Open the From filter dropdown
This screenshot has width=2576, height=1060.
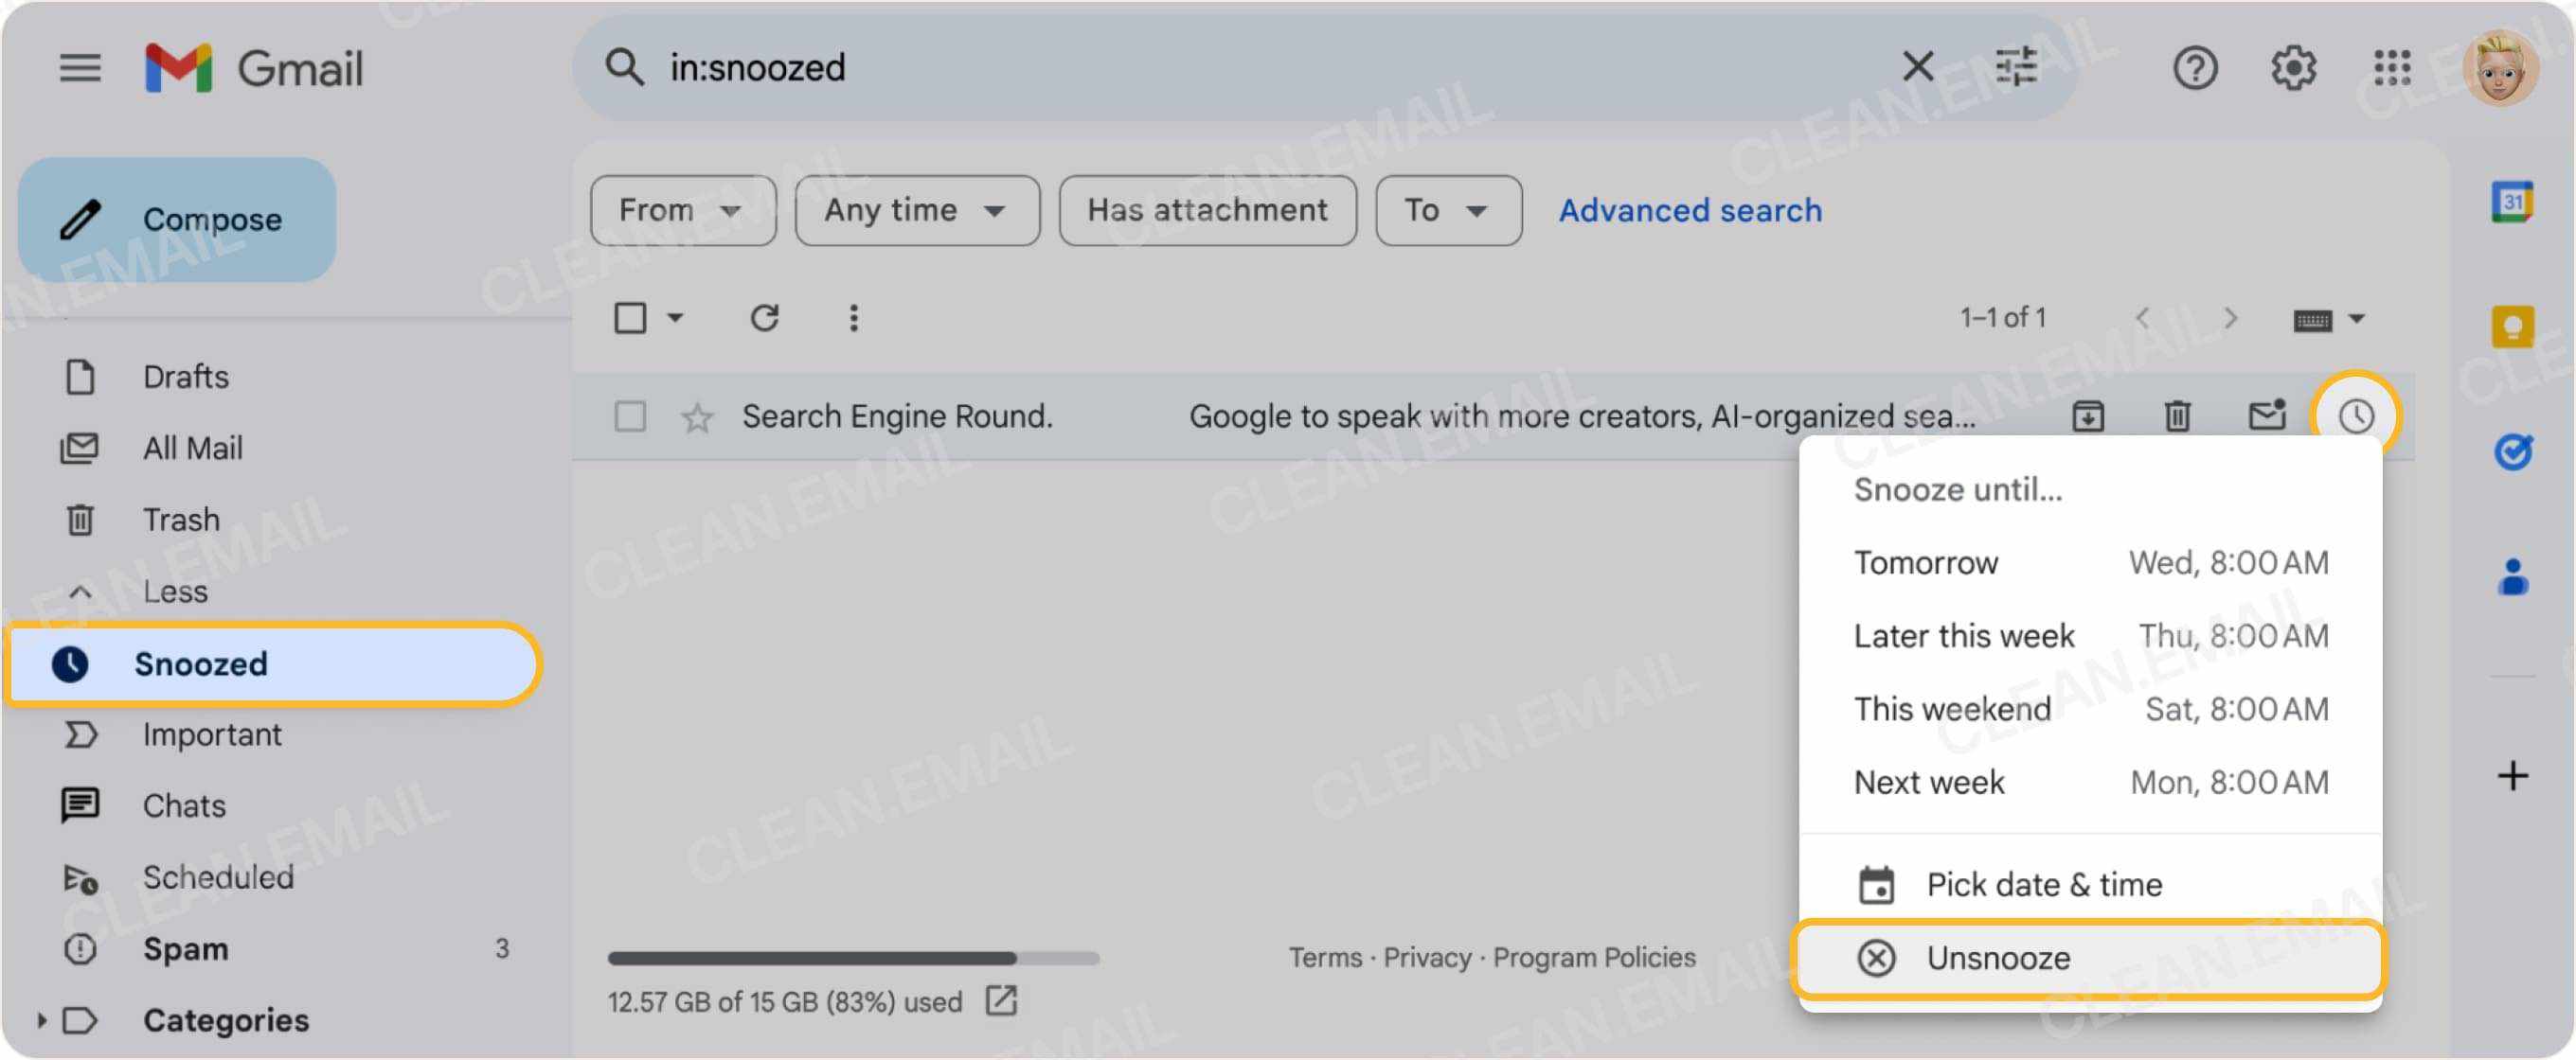683,210
